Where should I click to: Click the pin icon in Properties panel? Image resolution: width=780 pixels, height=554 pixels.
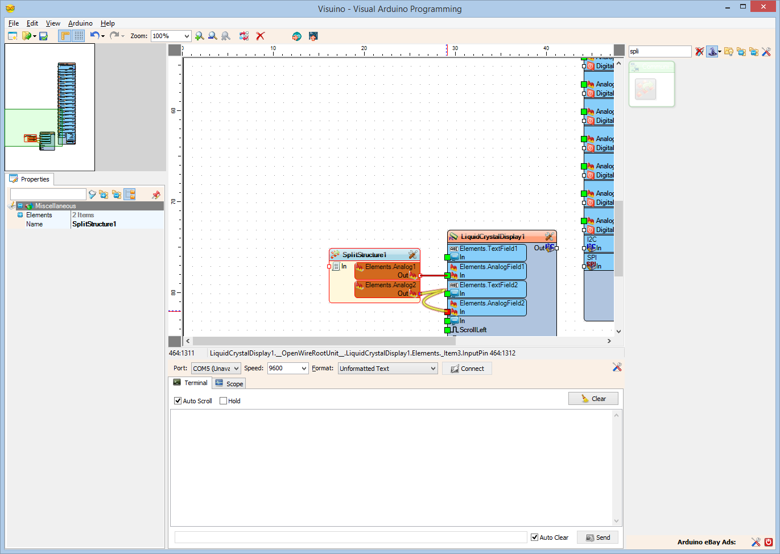pos(156,195)
